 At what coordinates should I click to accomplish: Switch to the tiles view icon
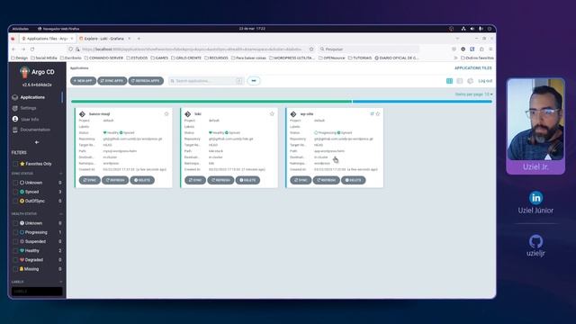point(449,81)
